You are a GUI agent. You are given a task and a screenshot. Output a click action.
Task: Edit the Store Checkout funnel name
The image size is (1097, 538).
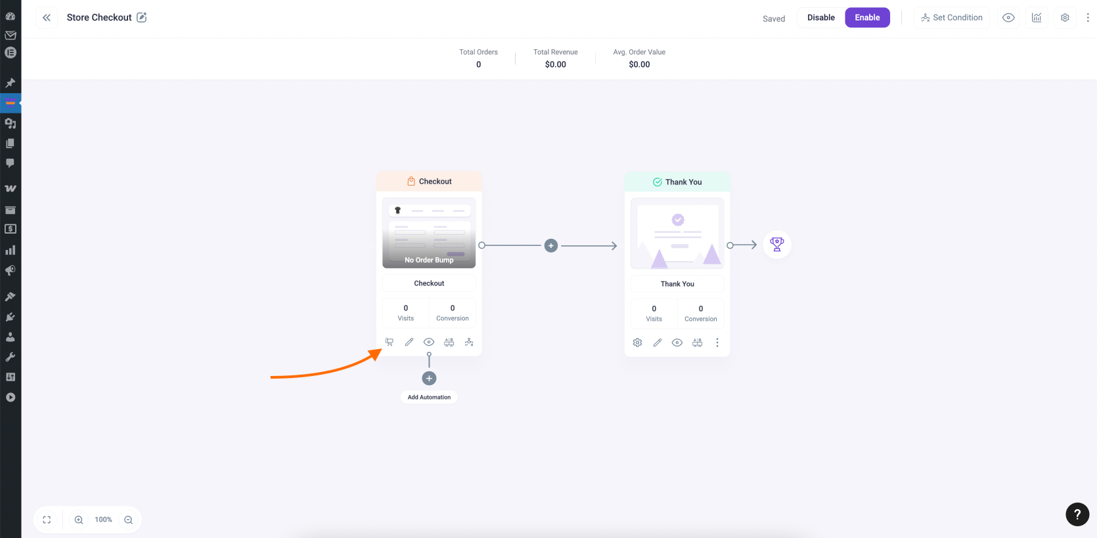142,18
